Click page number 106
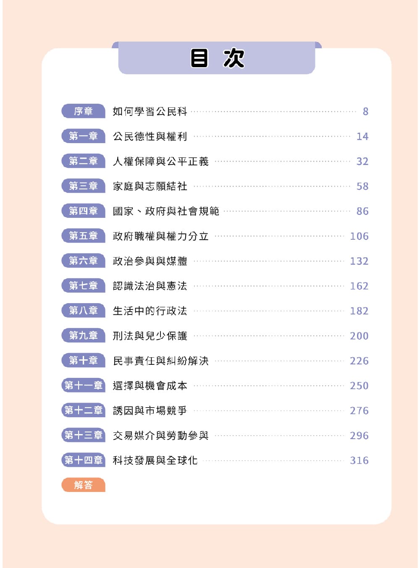 (x=359, y=236)
